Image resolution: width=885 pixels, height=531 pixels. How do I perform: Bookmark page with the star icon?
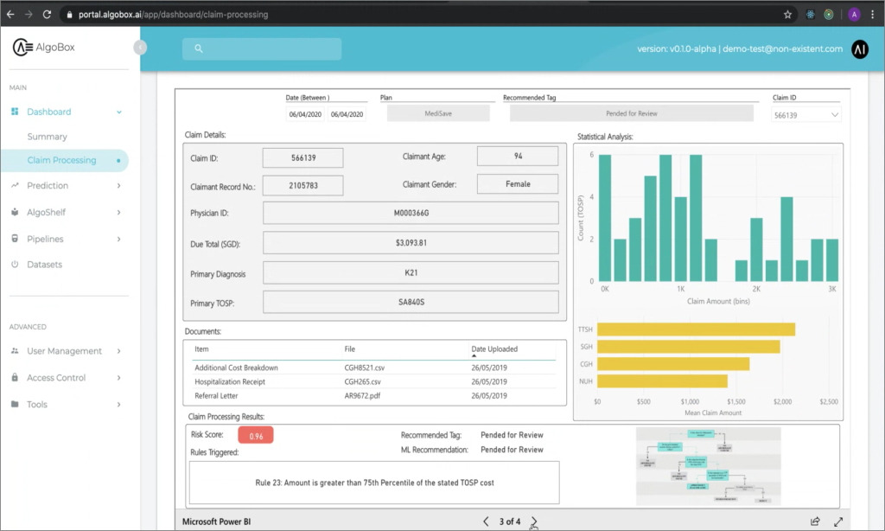click(787, 15)
